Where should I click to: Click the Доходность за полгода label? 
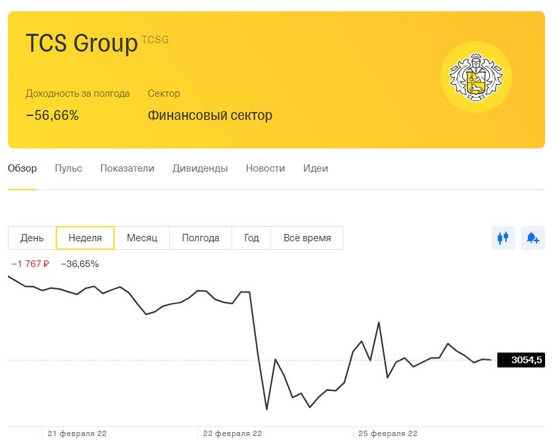[78, 93]
